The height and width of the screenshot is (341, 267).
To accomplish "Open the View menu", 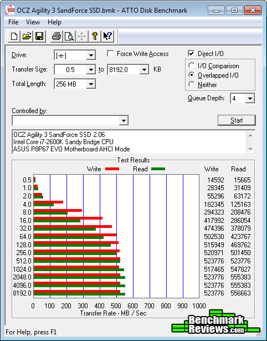I will point(33,22).
